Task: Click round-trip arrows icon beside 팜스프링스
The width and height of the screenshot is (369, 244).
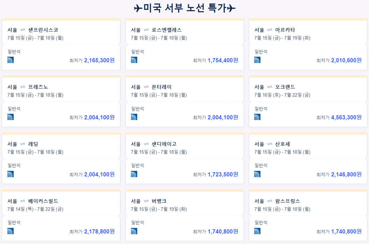Action: point(270,201)
